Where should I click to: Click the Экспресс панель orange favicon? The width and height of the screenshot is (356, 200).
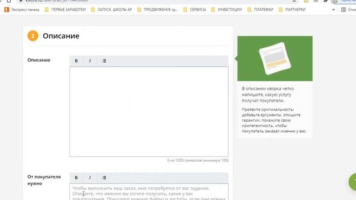click(7, 9)
